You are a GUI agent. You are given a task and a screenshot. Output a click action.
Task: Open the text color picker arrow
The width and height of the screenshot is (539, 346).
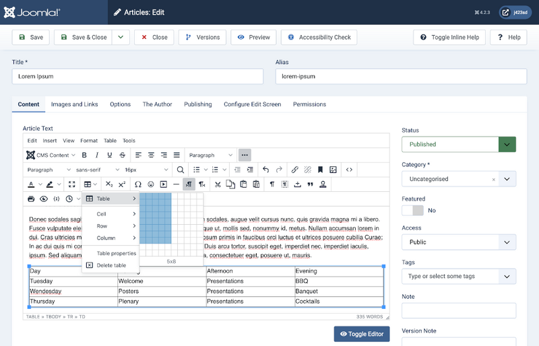pos(40,184)
